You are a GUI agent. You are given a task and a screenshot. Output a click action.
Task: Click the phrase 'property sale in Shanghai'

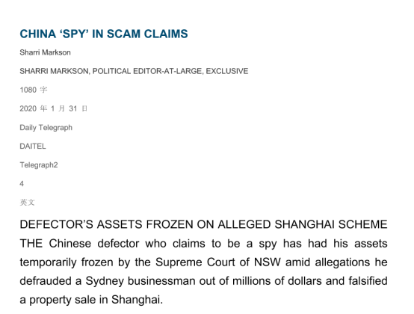point(95,300)
